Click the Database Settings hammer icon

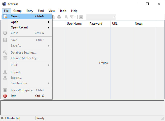tap(5, 53)
